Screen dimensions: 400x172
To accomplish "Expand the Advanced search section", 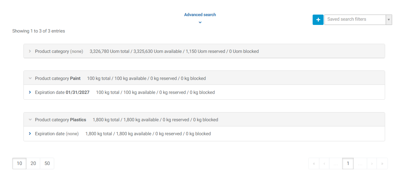I will tap(200, 15).
